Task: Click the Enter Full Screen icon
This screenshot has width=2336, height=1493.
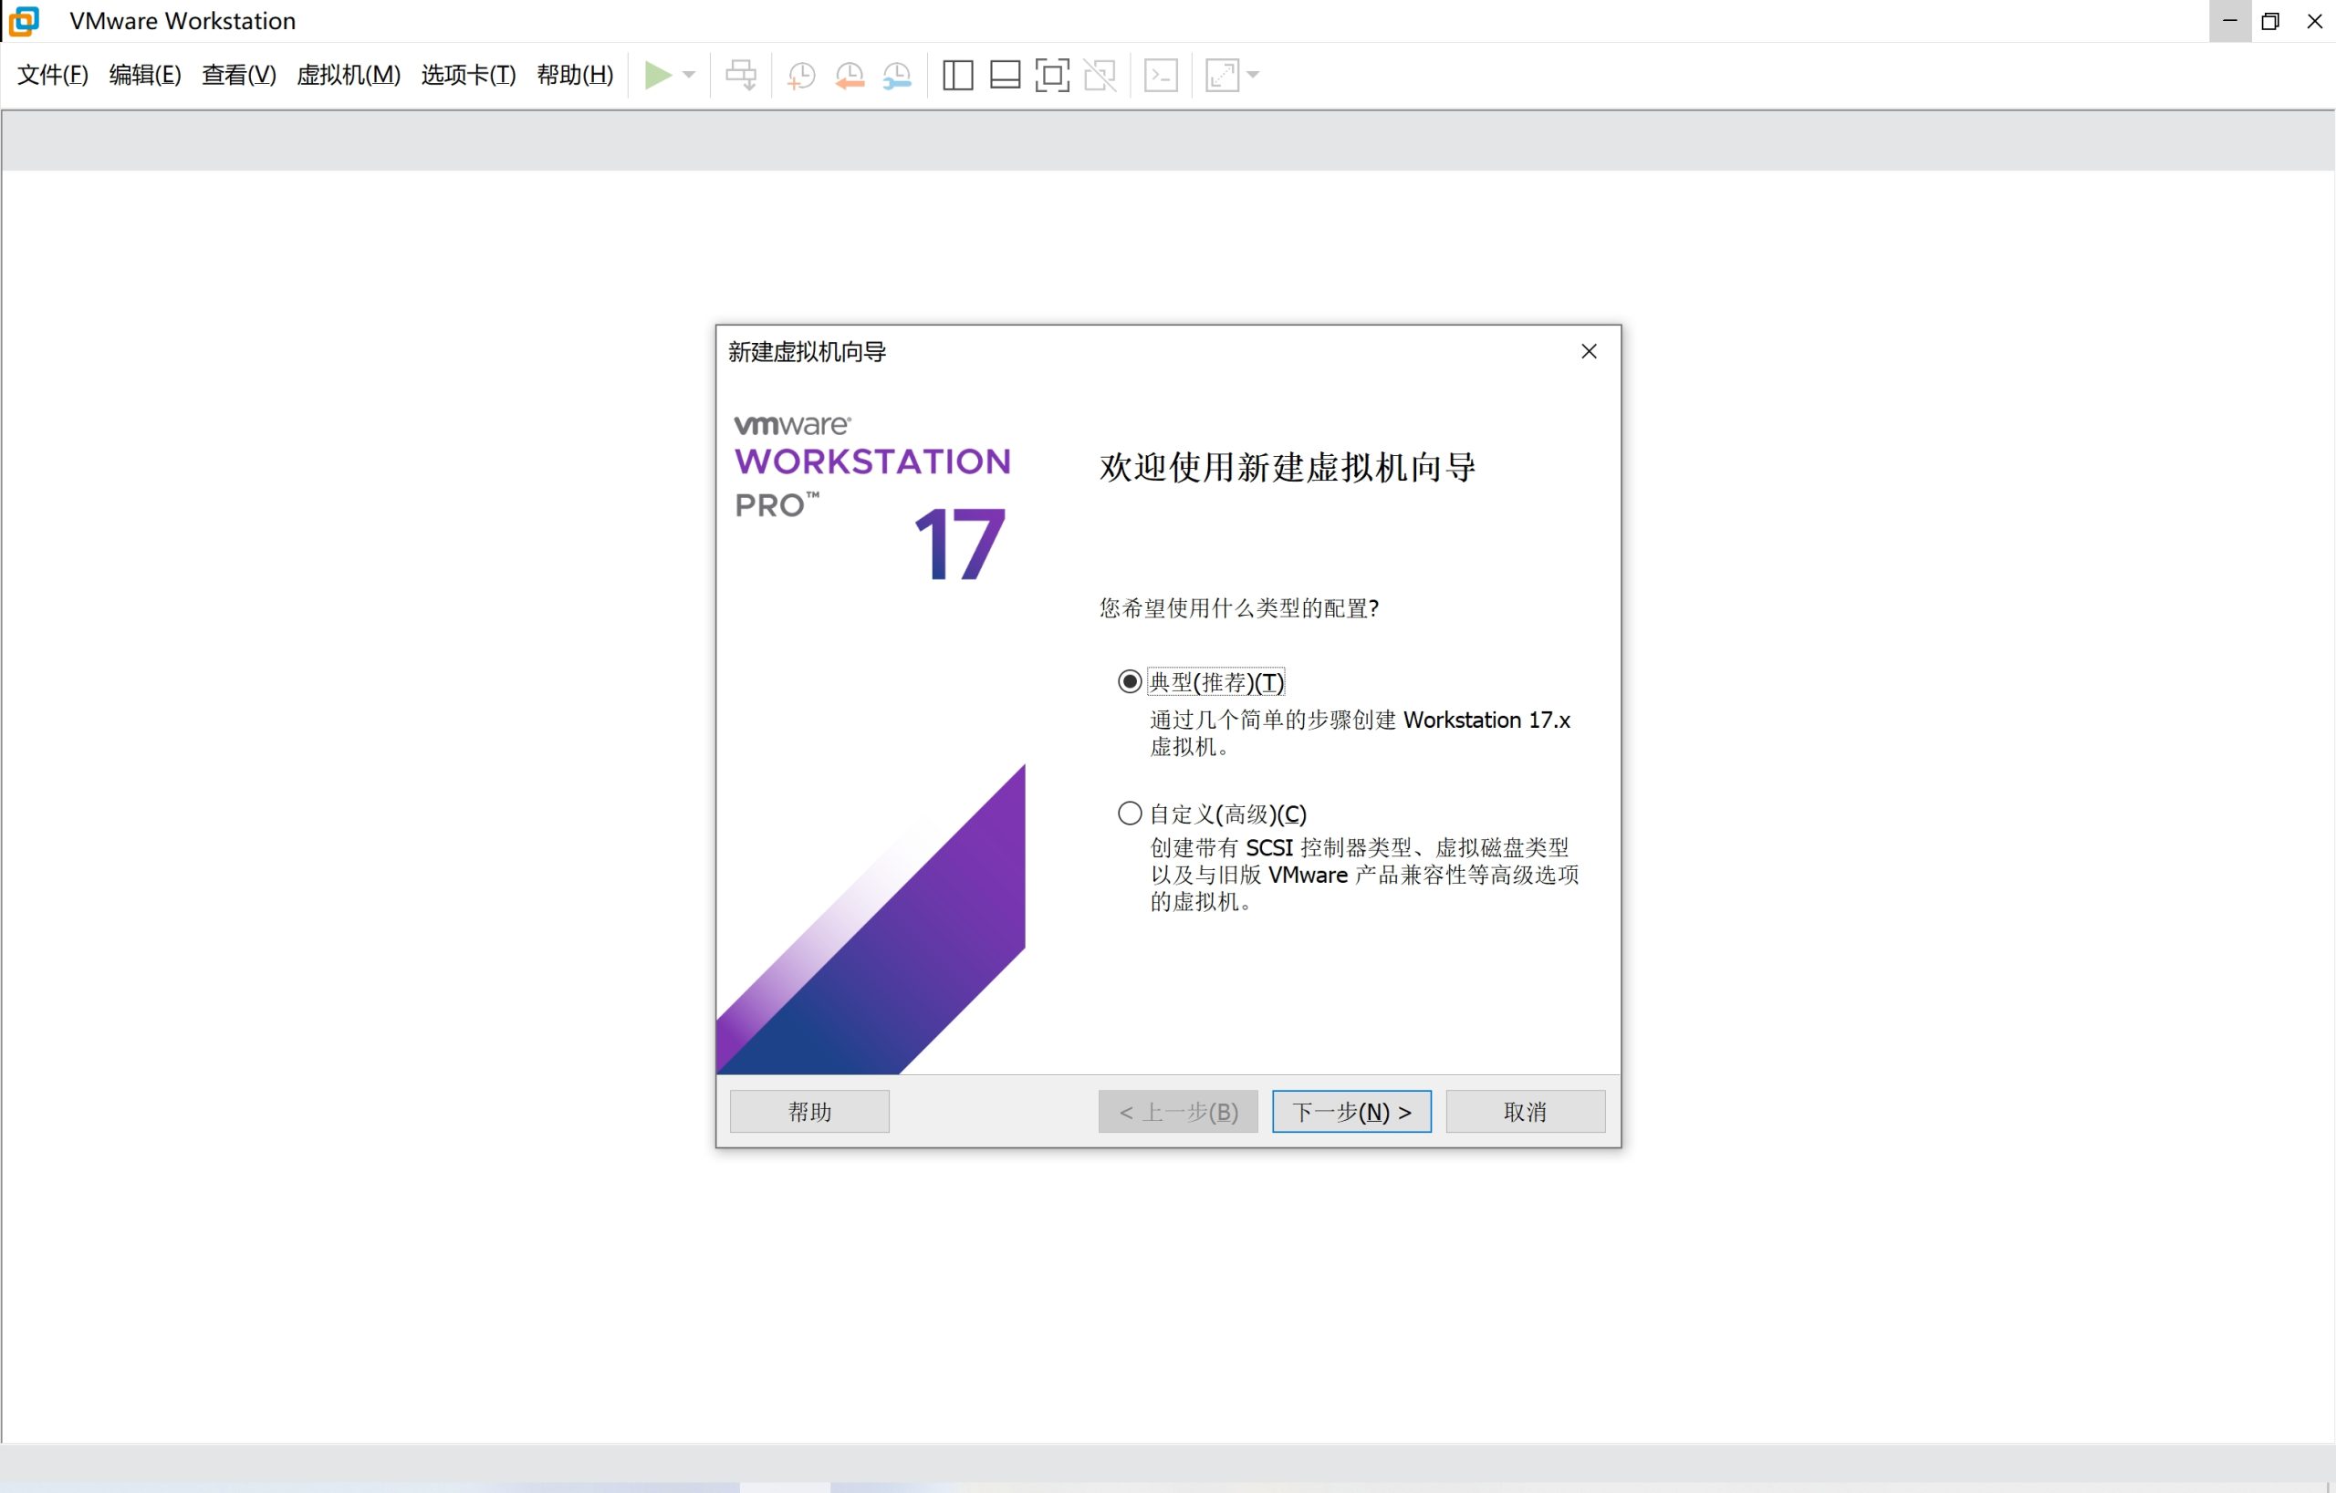Action: pos(1052,75)
